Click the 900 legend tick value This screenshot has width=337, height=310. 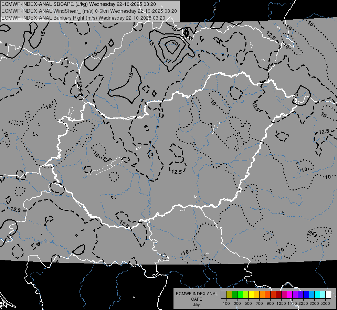(270, 303)
